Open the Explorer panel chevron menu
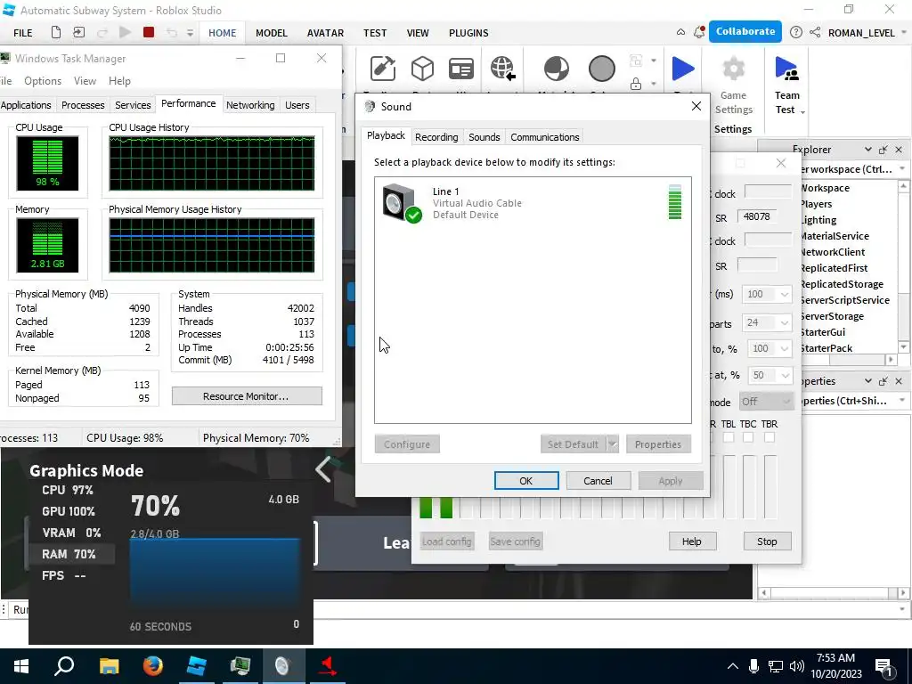The height and width of the screenshot is (684, 912). coord(867,150)
